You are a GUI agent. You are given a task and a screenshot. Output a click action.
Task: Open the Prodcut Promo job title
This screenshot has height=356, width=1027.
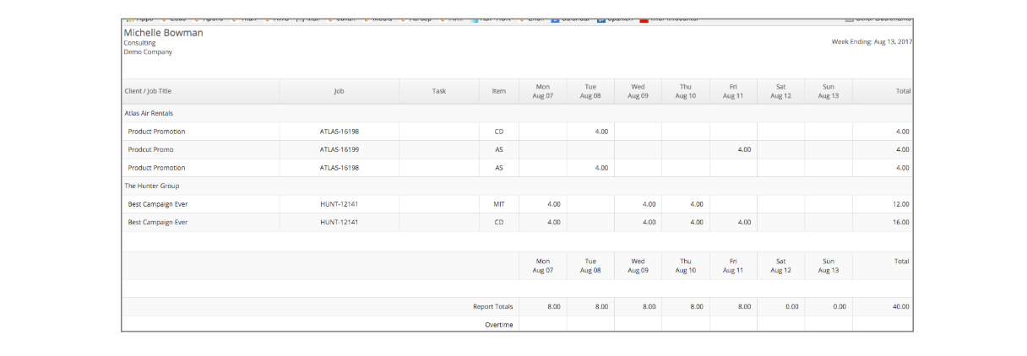pos(150,150)
